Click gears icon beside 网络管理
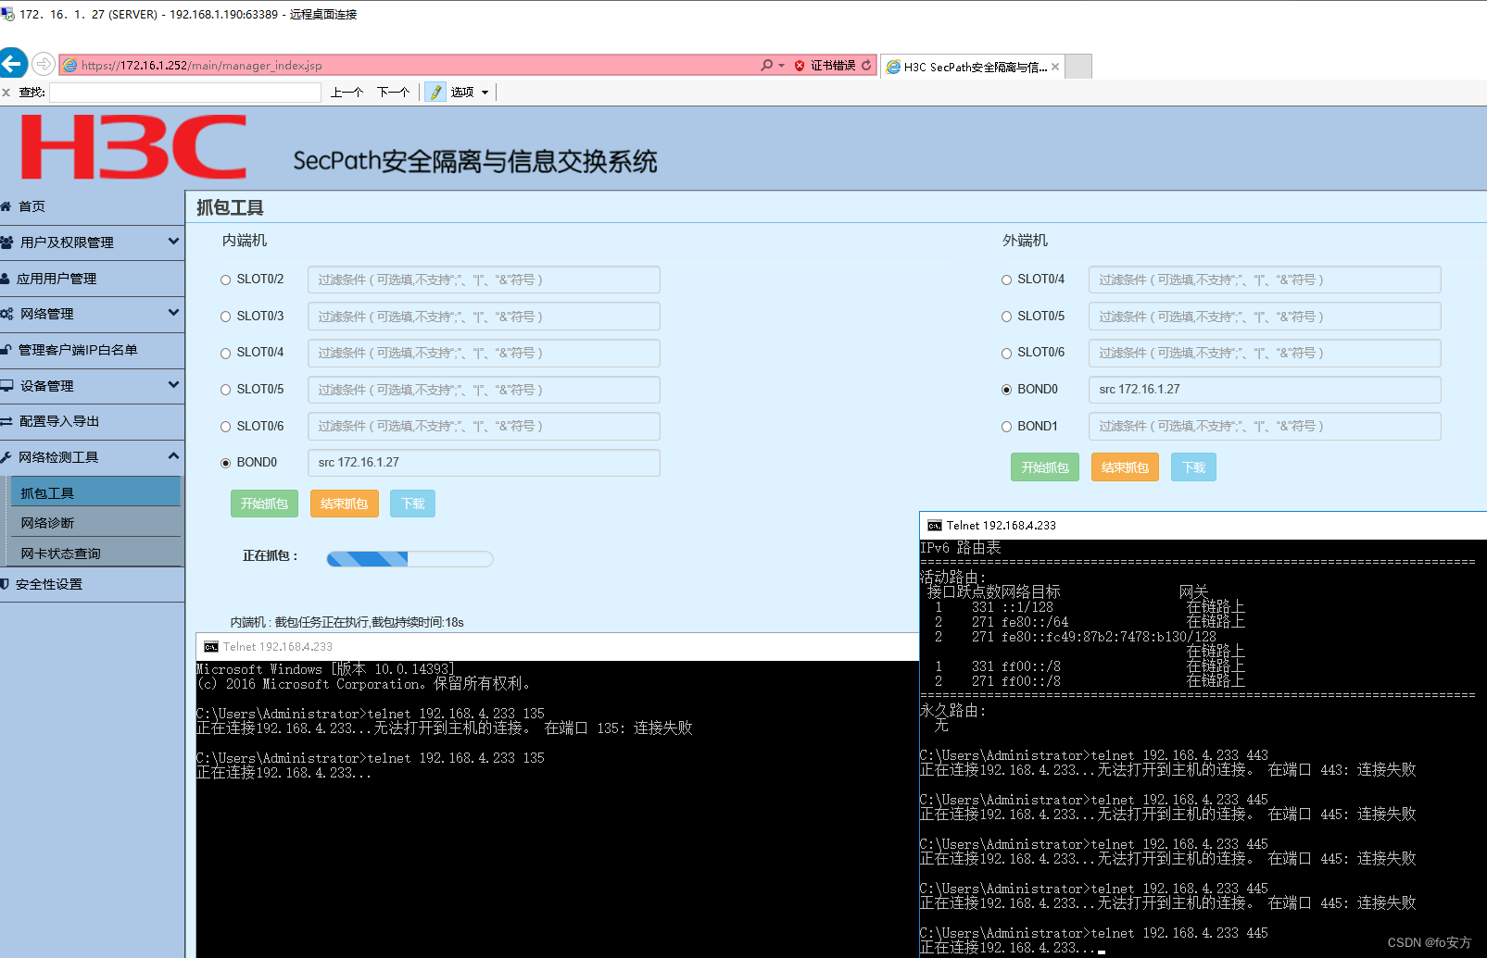Viewport: 1487px width, 958px height. [6, 314]
